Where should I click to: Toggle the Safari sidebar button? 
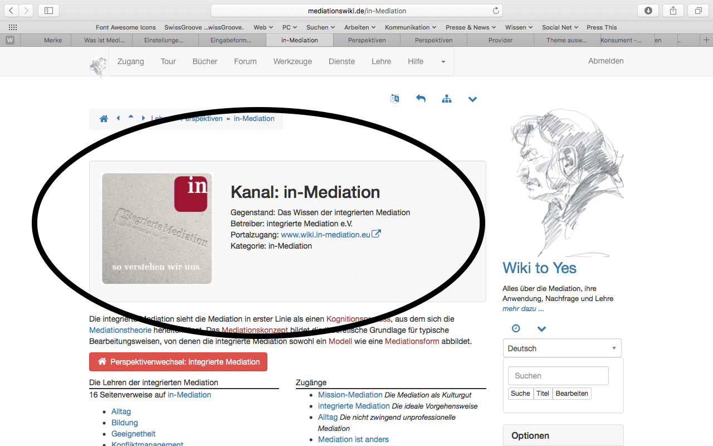[48, 11]
